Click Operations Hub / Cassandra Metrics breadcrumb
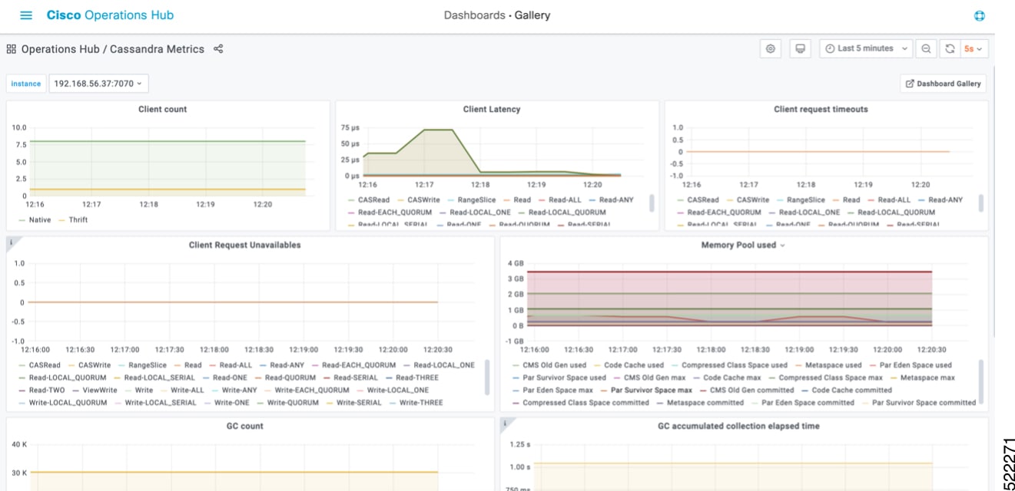1015x491 pixels. (x=112, y=49)
